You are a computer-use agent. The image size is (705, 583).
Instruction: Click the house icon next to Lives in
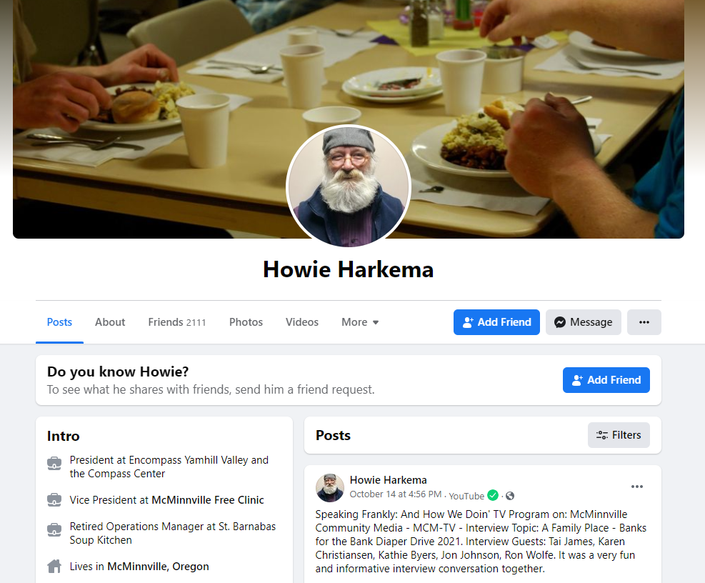pyautogui.click(x=54, y=567)
